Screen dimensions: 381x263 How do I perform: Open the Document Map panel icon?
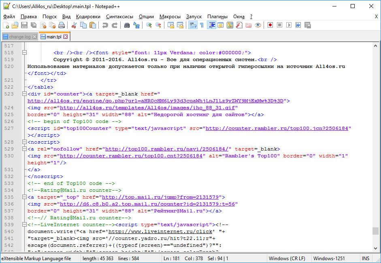(230, 25)
